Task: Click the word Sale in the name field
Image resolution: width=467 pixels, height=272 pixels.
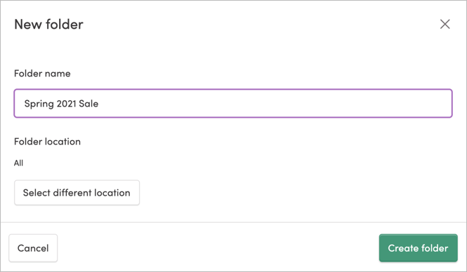Action: click(x=88, y=104)
